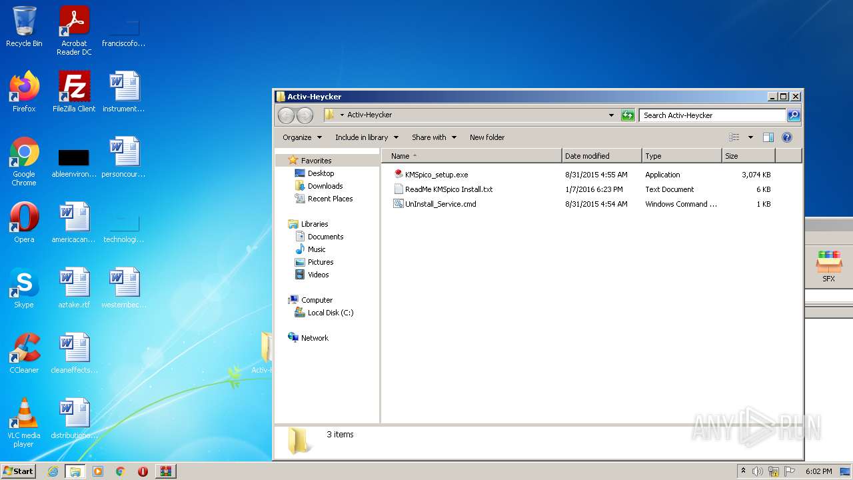
Task: Open Acrobat Reader DC desktop icon
Action: pyautogui.click(x=74, y=31)
